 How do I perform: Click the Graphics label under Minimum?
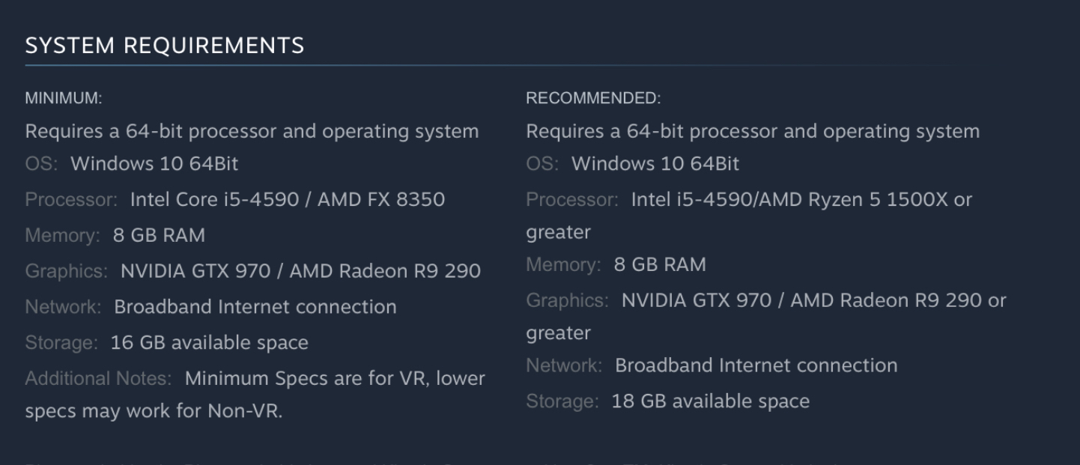point(67,271)
